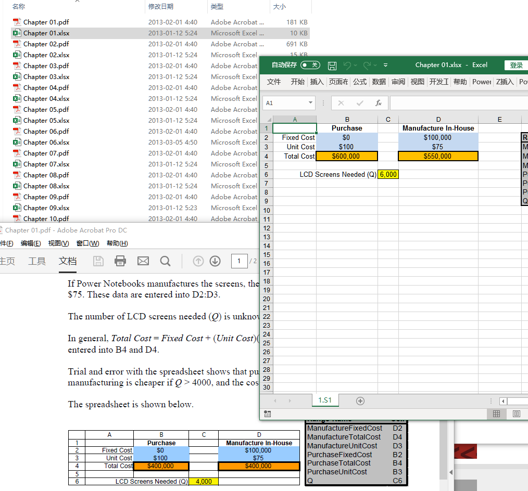Click the Excel icon of Chapter 08.xlsx

(17, 186)
